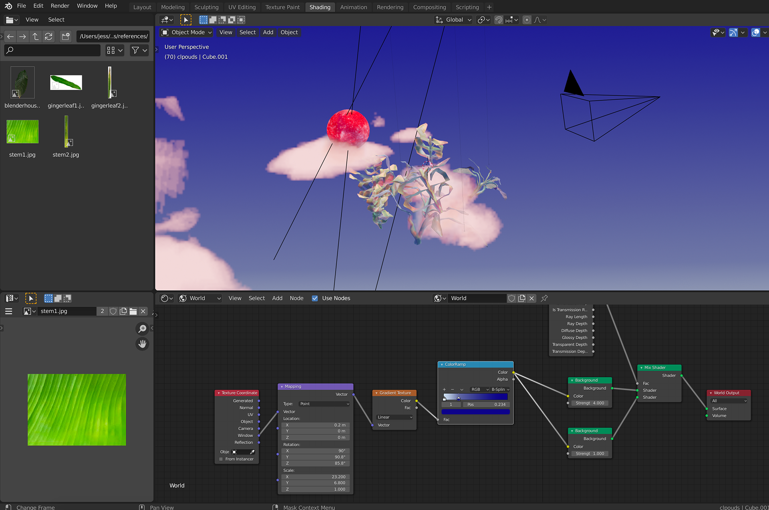
Task: Click the viewport Object menu
Action: [289, 32]
